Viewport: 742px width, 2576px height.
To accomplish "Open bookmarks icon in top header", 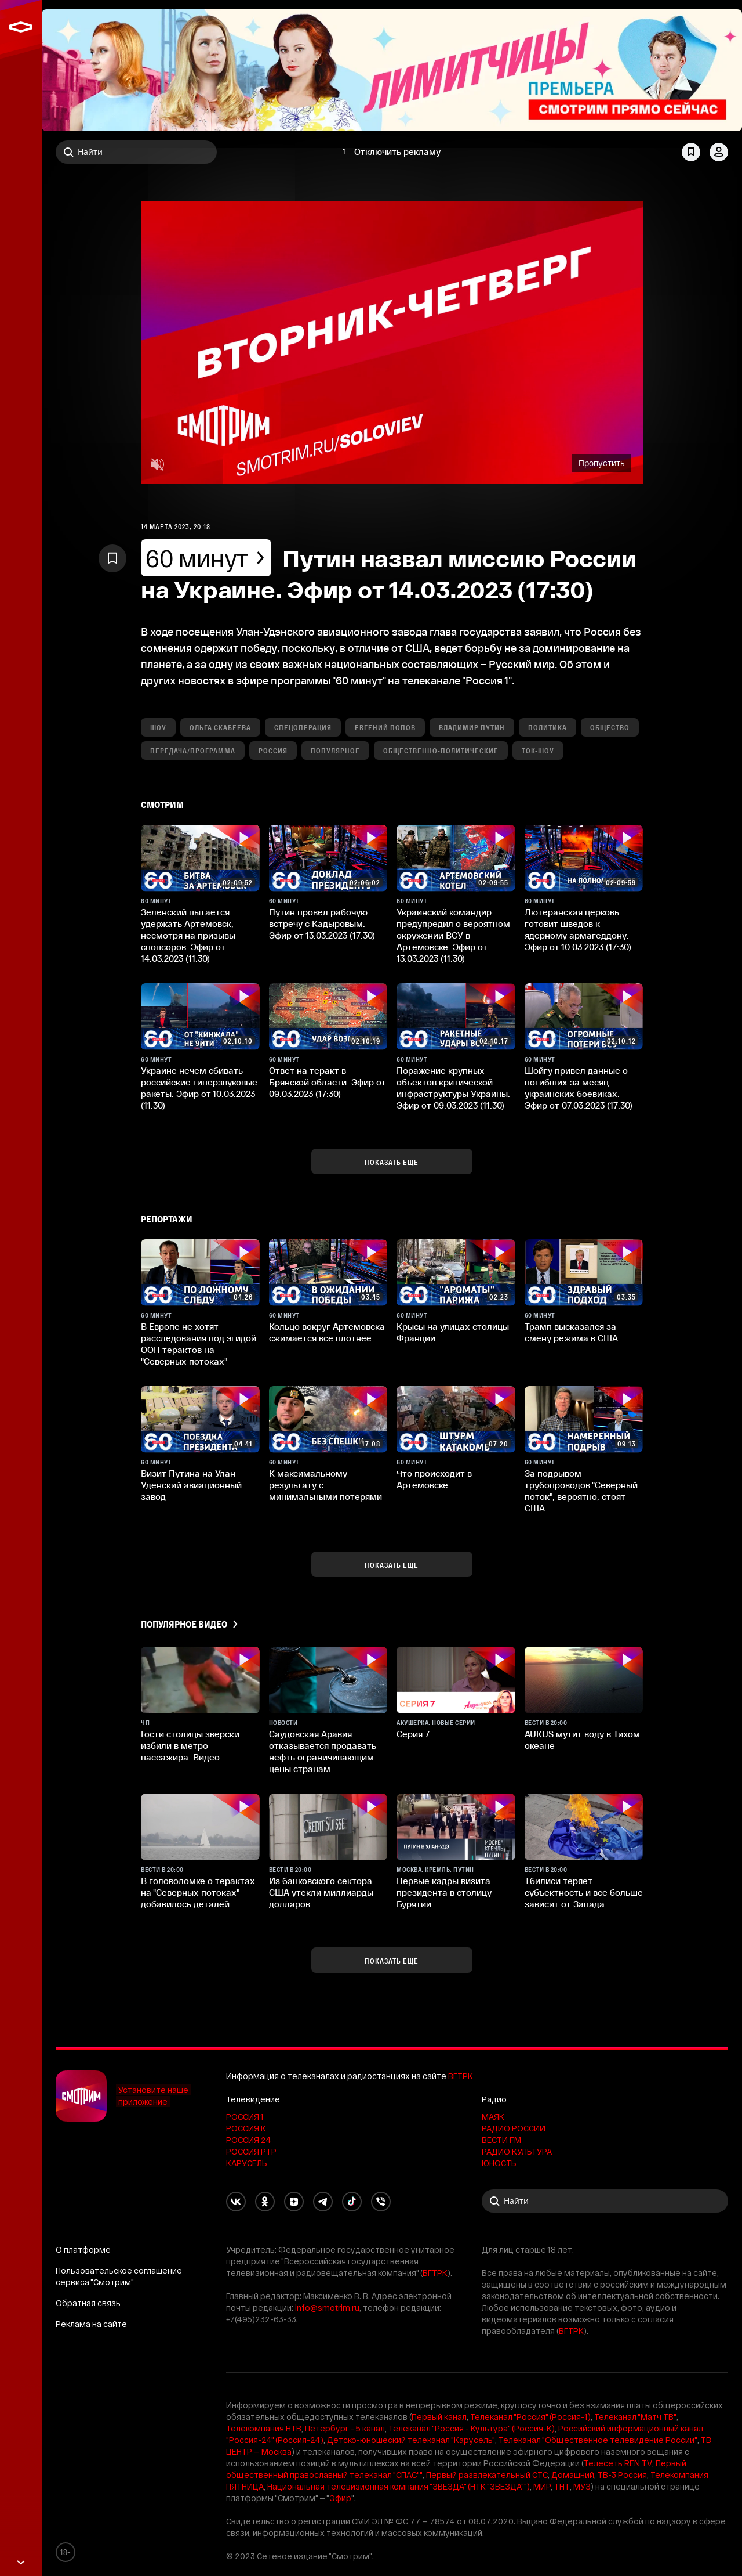I will tap(690, 152).
